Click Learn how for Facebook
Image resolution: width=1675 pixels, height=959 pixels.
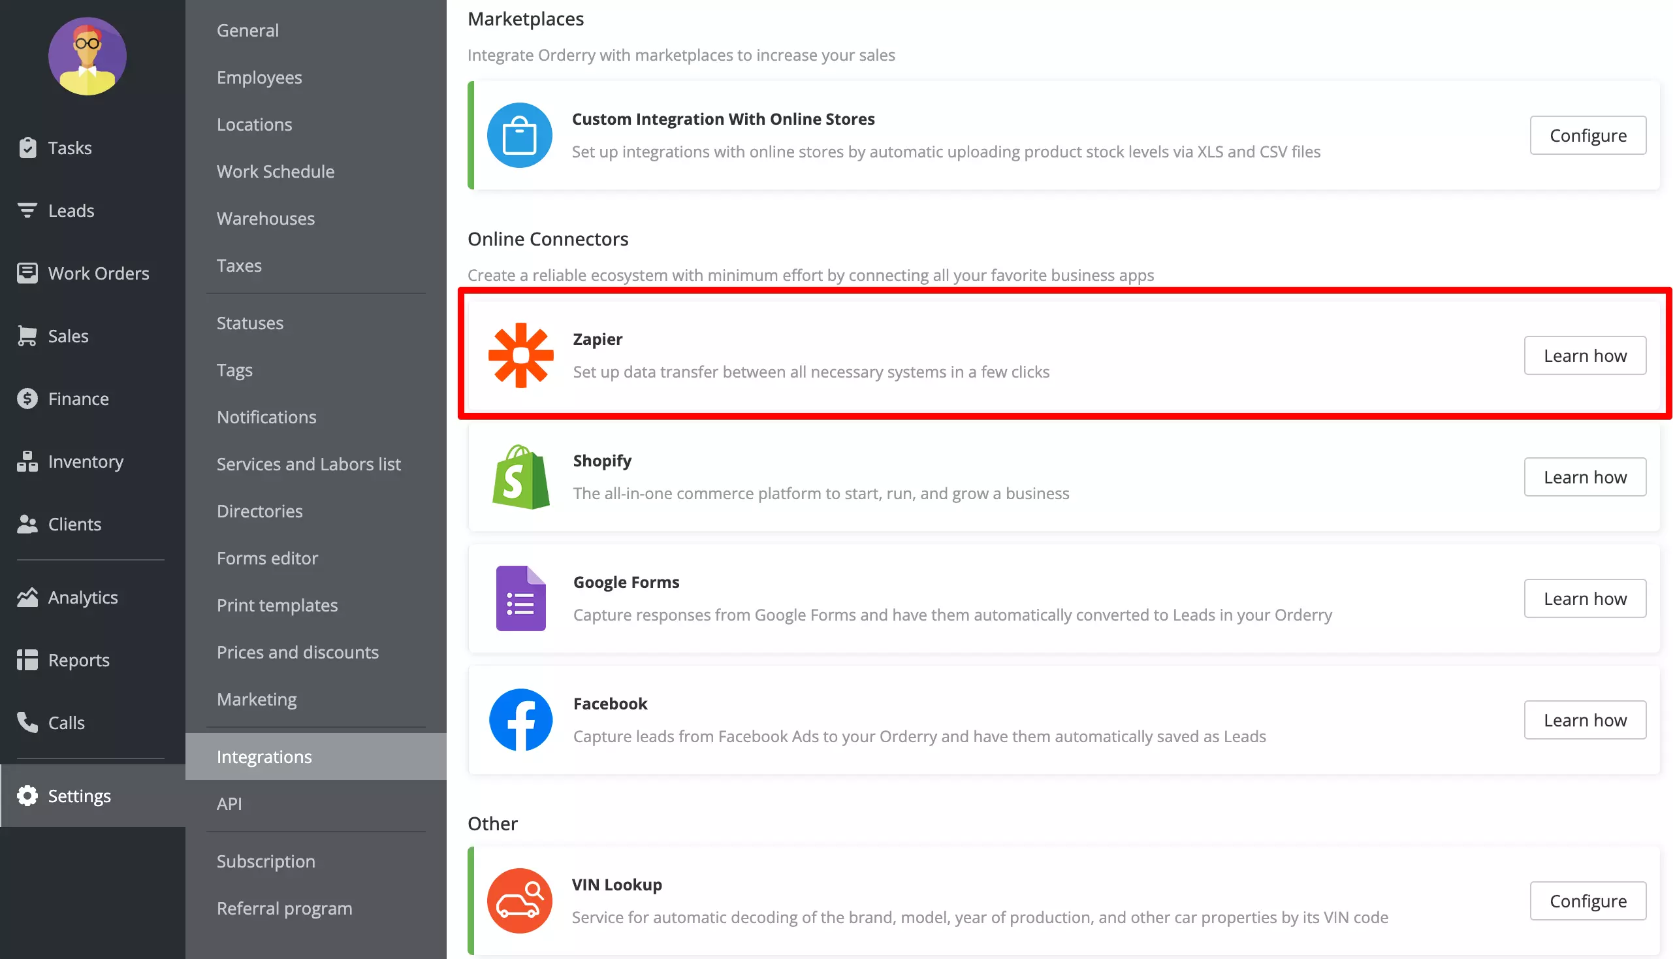(1585, 720)
